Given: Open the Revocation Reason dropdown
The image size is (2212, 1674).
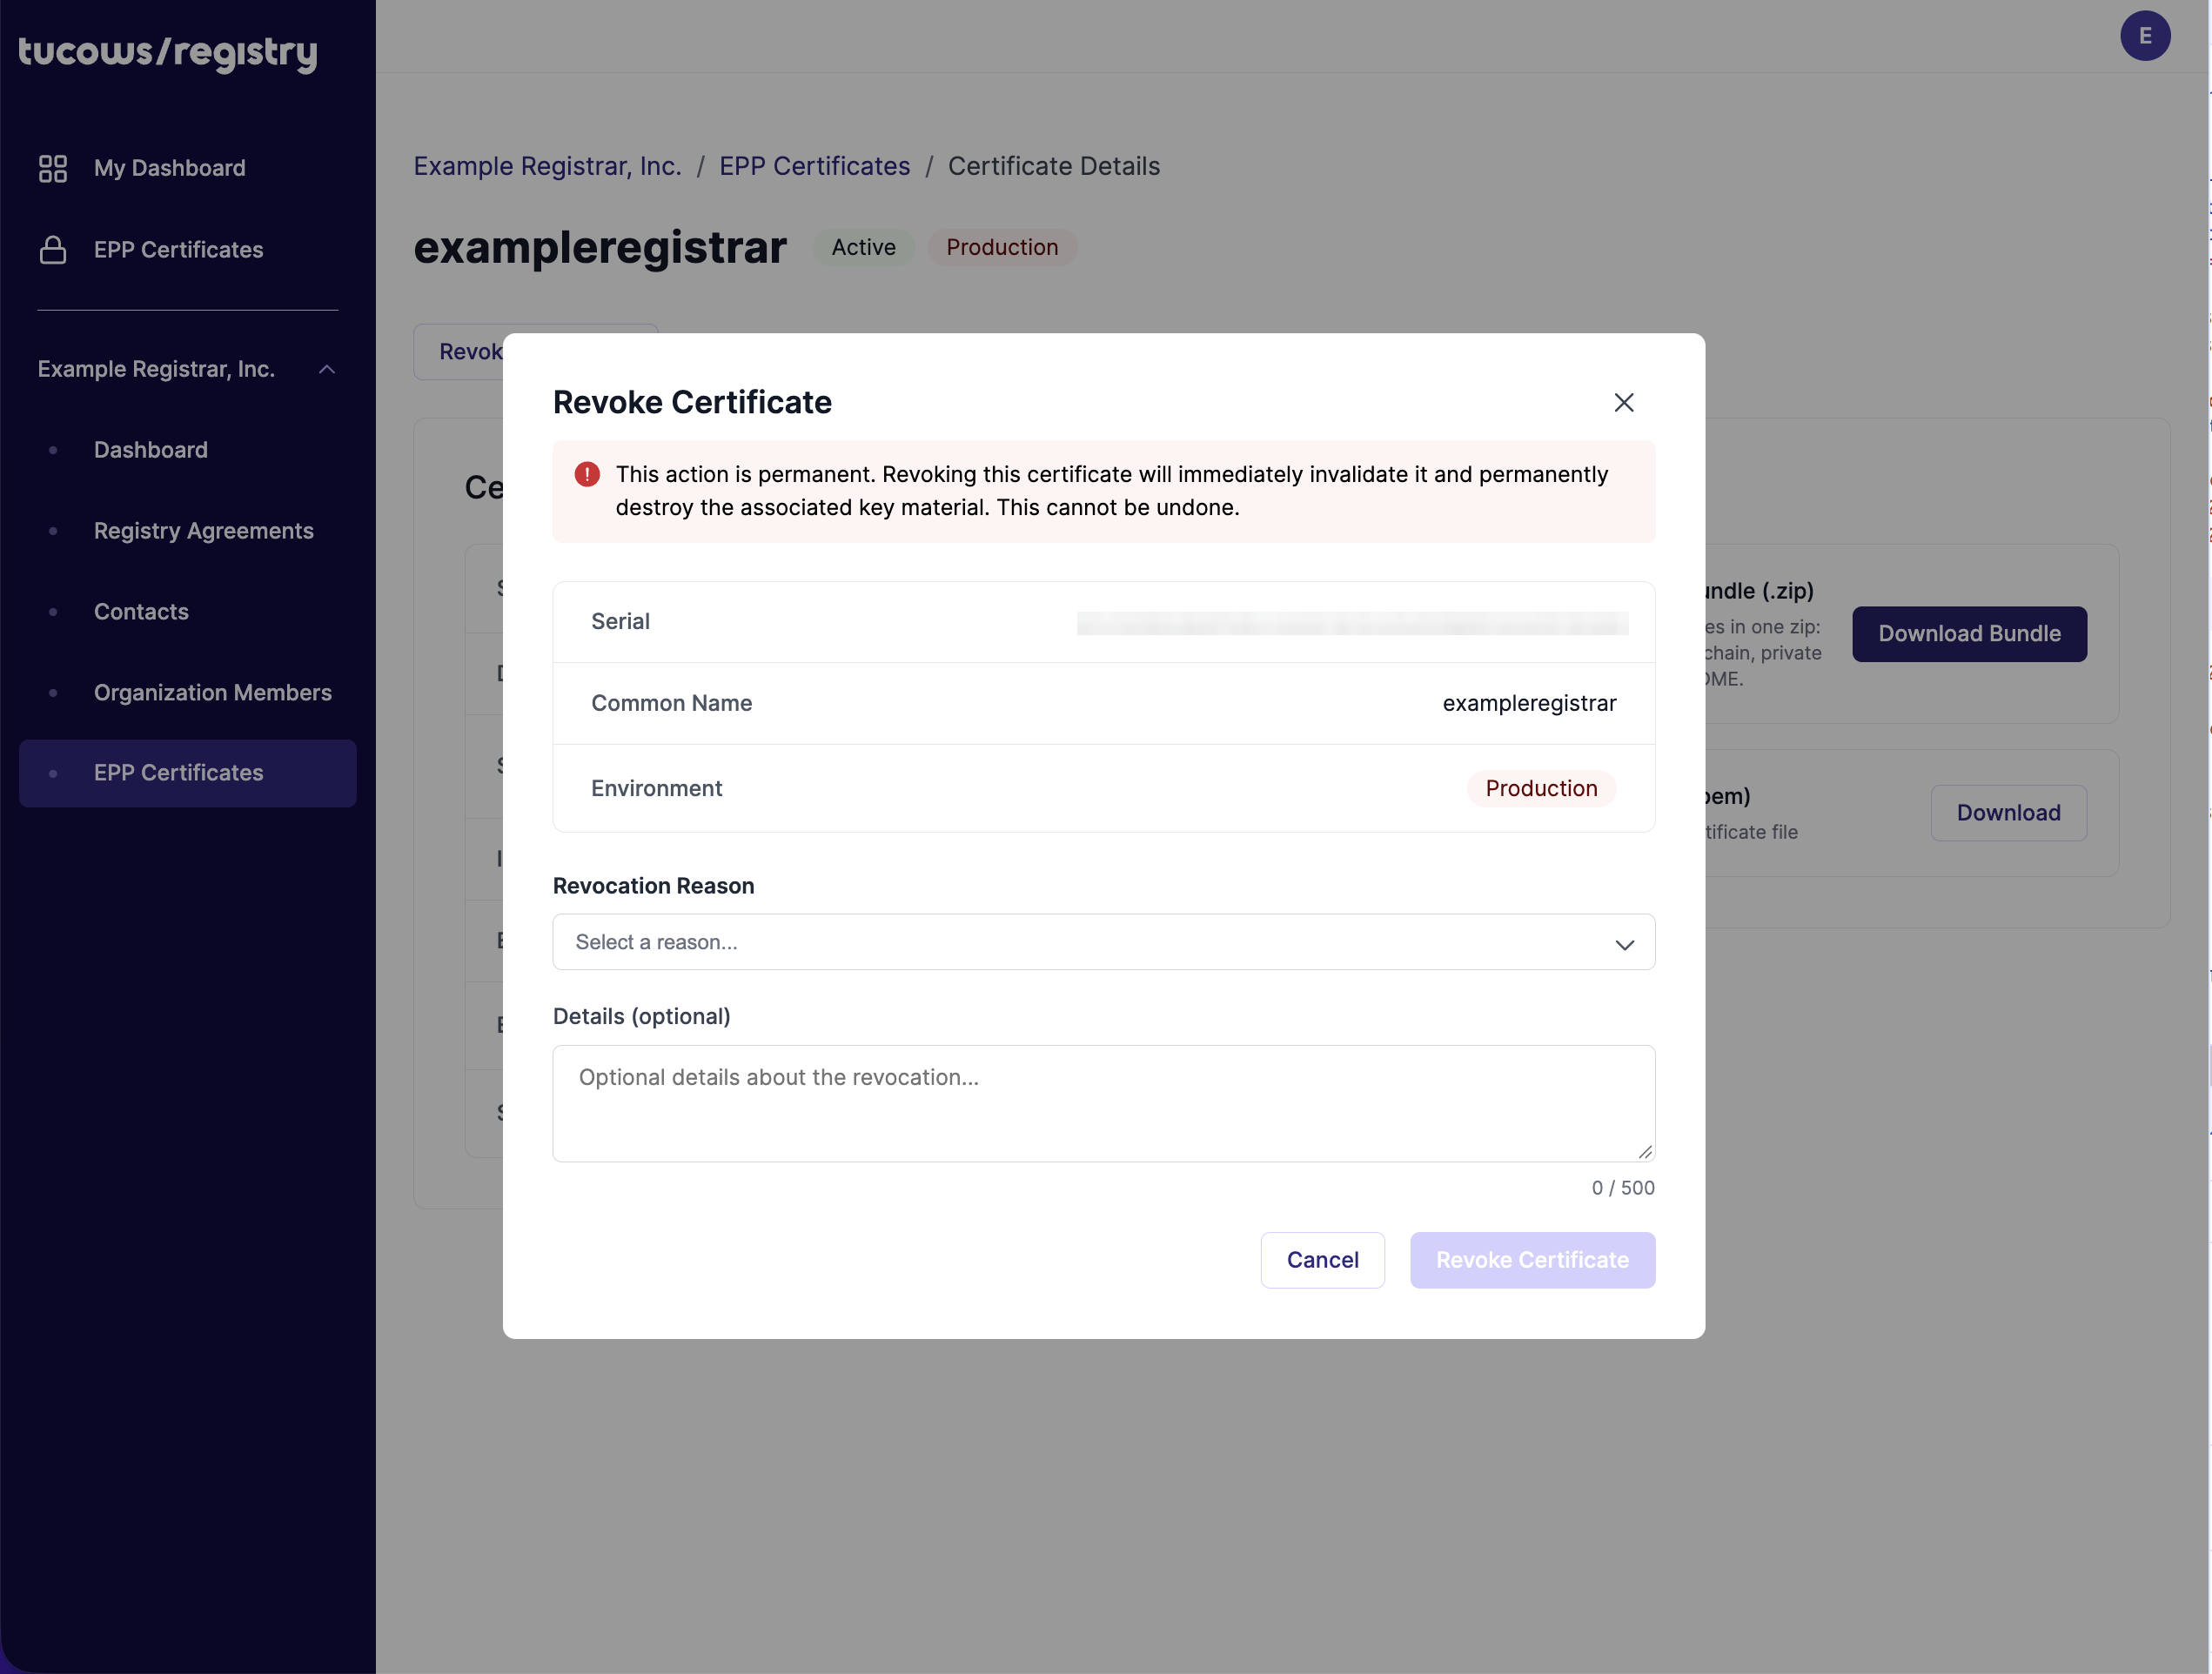Looking at the screenshot, I should [1103, 942].
